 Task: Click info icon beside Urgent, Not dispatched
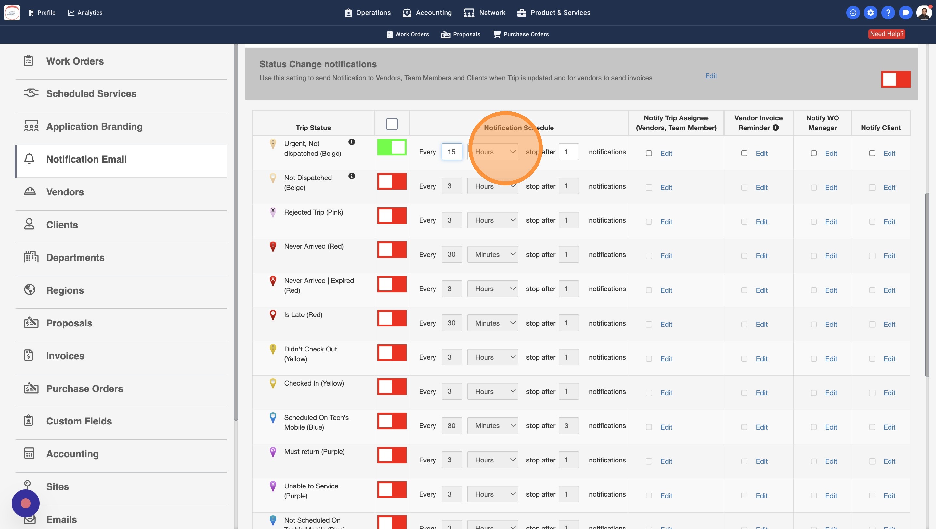pyautogui.click(x=351, y=142)
